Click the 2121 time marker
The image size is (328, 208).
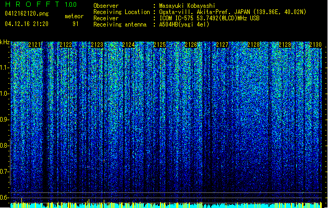[34, 45]
